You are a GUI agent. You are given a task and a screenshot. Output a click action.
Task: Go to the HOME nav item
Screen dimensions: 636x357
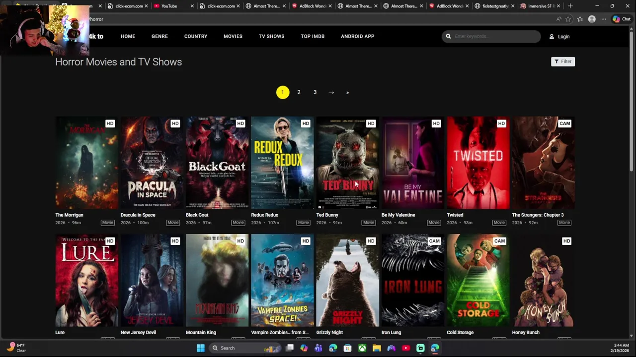(128, 36)
